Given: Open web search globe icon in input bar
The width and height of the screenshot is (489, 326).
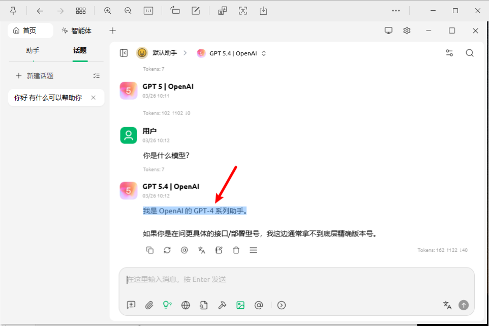Looking at the screenshot, I should [x=186, y=305].
